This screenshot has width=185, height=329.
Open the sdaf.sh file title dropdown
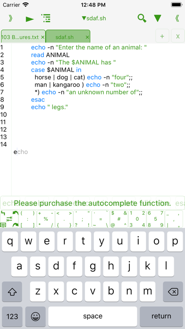pos(94,18)
